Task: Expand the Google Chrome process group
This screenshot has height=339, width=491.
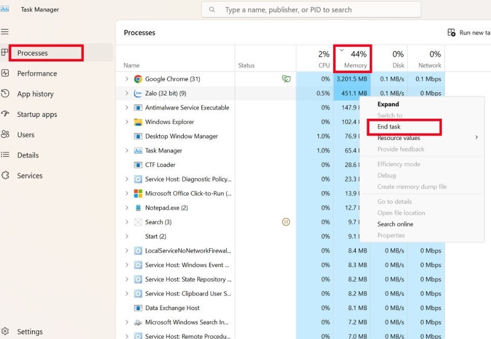Action: [127, 79]
